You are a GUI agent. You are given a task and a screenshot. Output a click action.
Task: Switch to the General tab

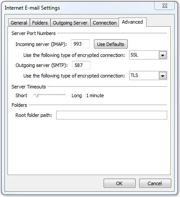coord(19,23)
